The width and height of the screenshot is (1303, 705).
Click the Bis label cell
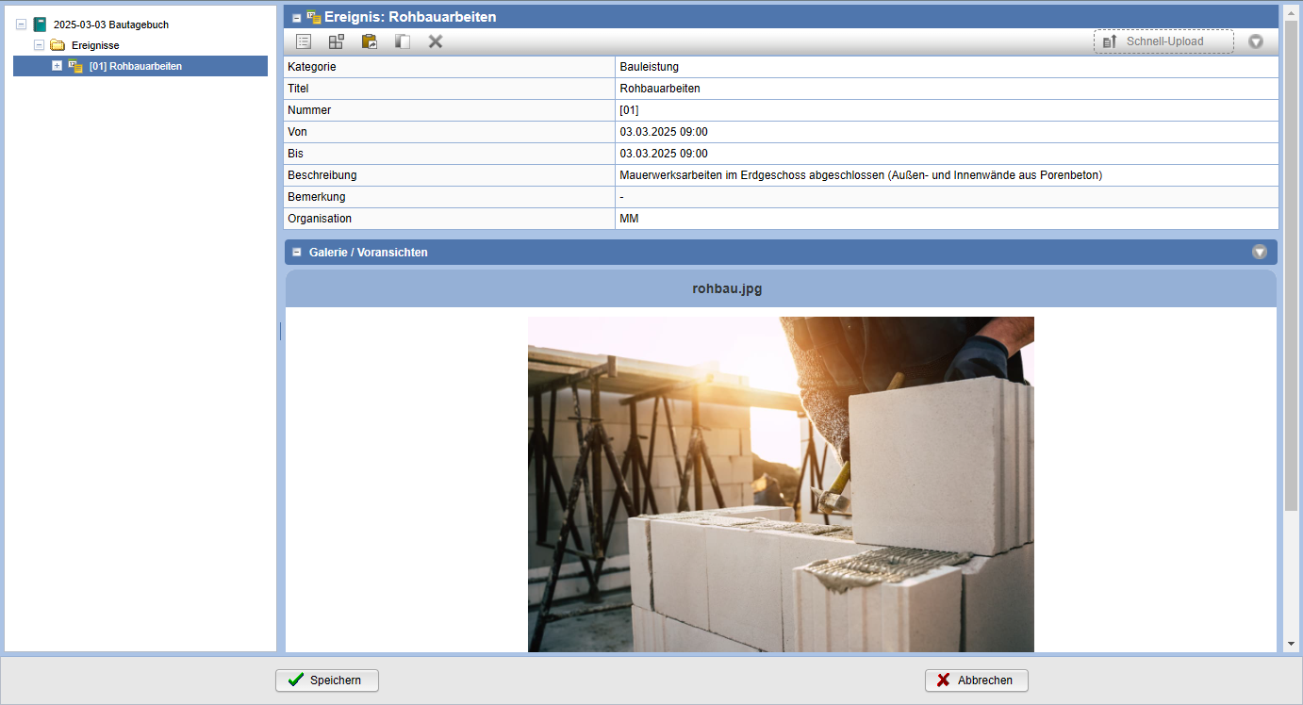(x=450, y=154)
